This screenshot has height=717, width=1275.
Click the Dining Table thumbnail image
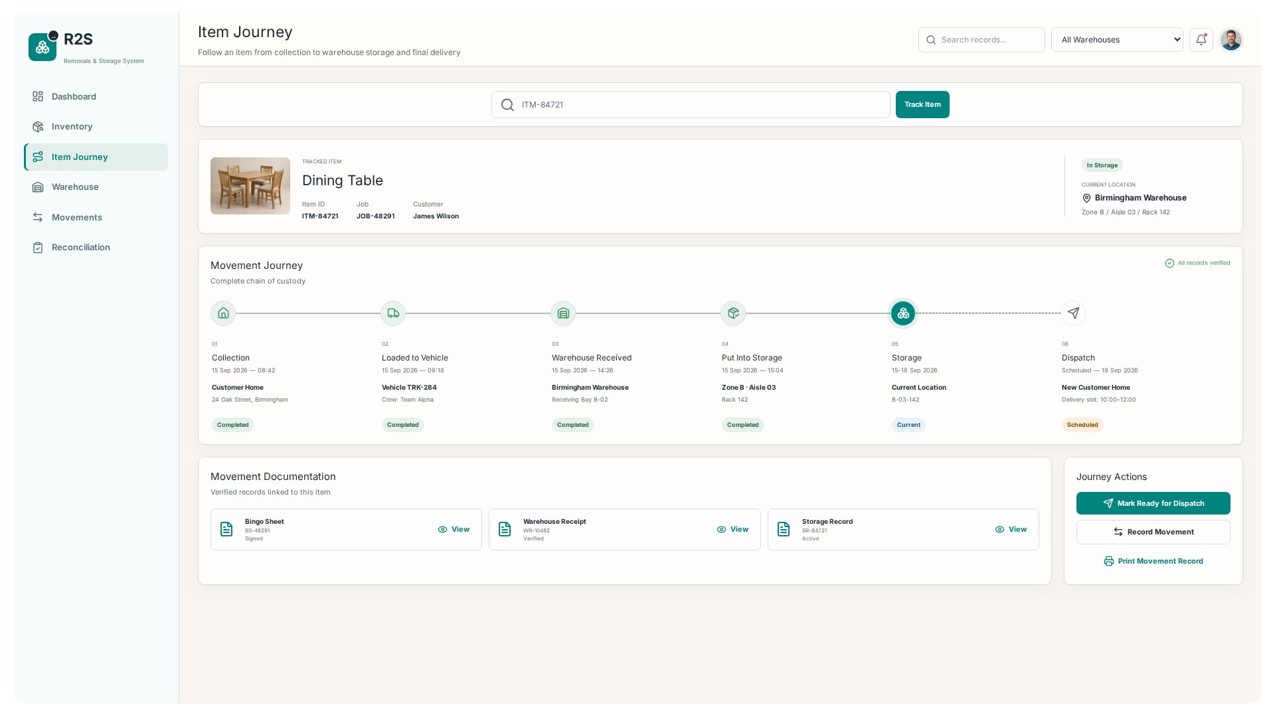coord(250,186)
